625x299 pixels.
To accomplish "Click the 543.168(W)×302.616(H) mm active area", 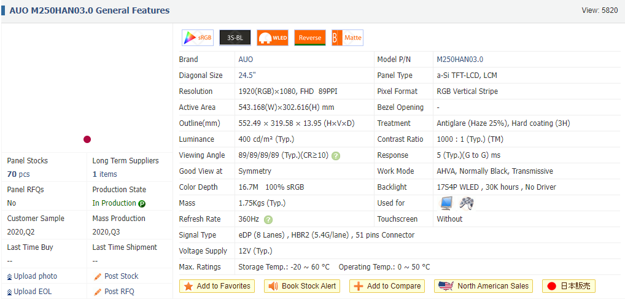I will (x=286, y=107).
